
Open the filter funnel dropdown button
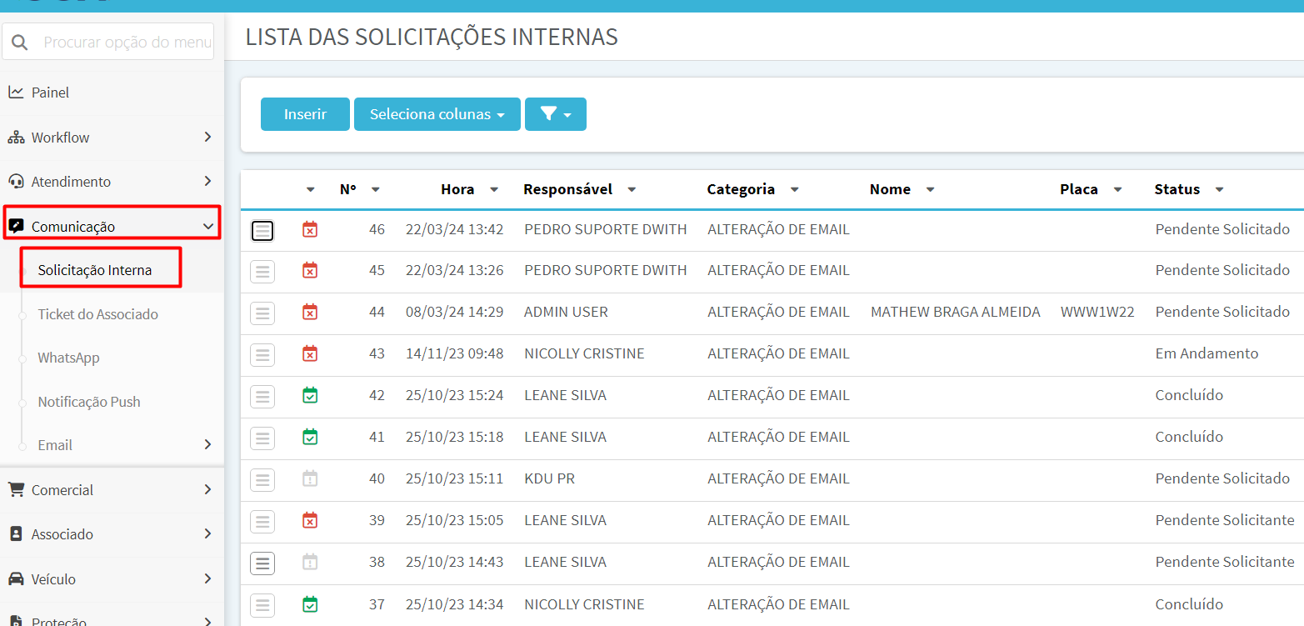pyautogui.click(x=556, y=114)
